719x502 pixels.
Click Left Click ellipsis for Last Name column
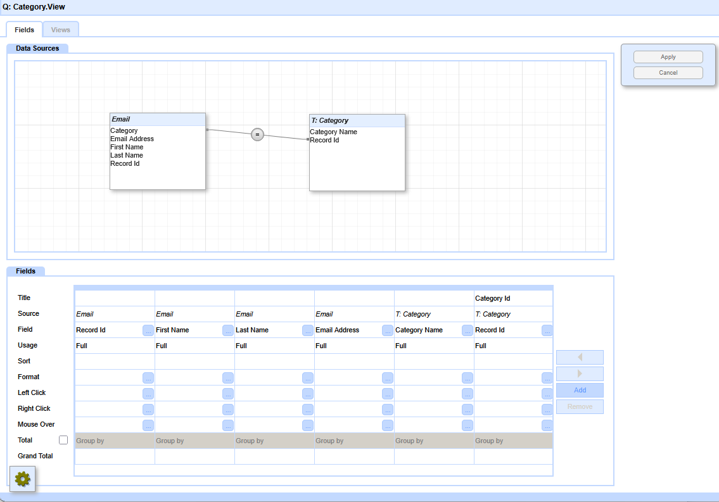click(307, 393)
